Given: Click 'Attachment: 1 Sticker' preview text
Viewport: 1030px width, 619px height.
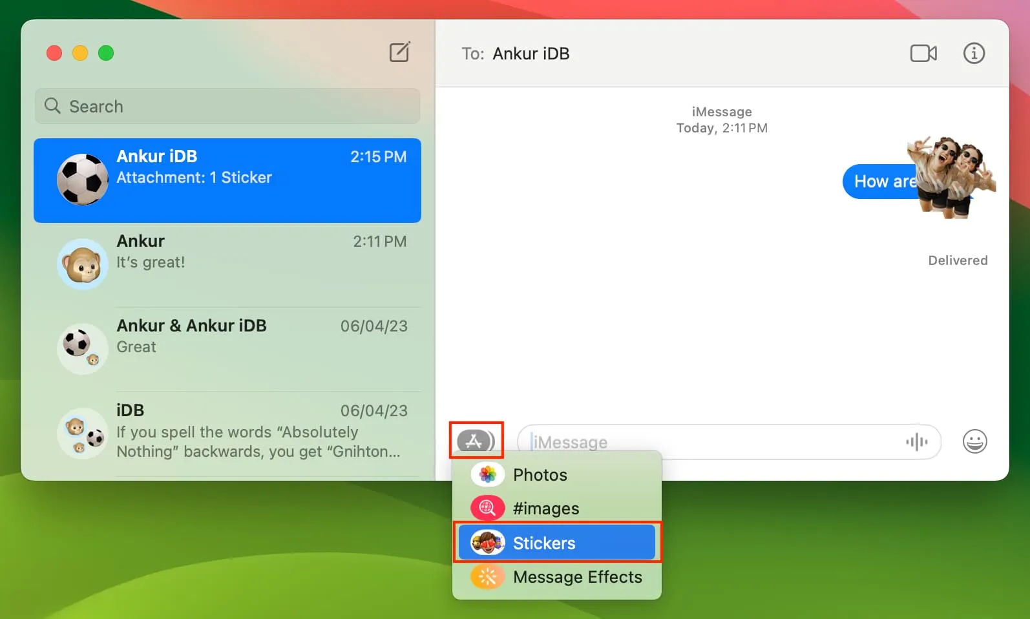Looking at the screenshot, I should pyautogui.click(x=194, y=178).
